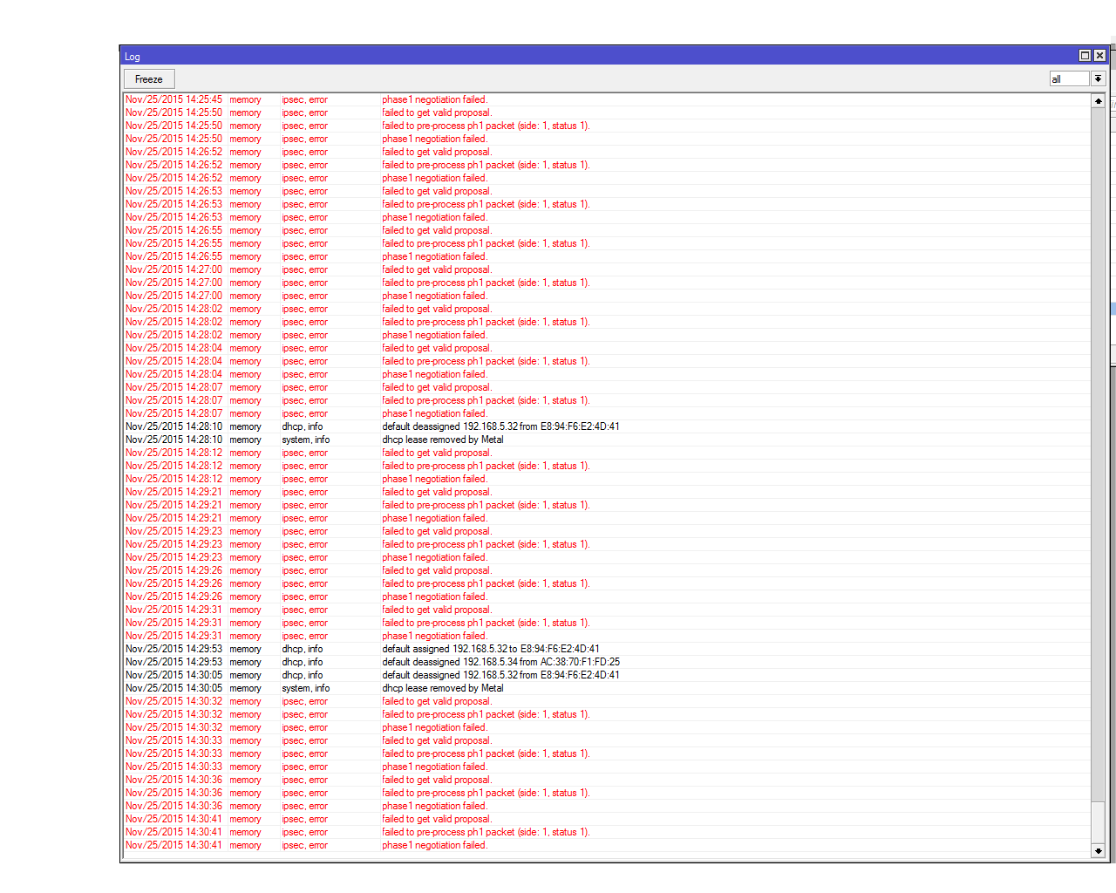Click the 'all' filter combo box field

pyautogui.click(x=1069, y=79)
